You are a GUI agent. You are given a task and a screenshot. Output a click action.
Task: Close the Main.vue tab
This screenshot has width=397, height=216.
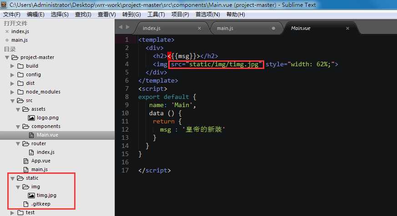click(x=347, y=28)
